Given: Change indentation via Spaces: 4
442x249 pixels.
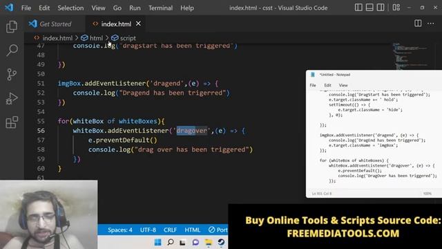Looking at the screenshot, I should click(x=119, y=230).
